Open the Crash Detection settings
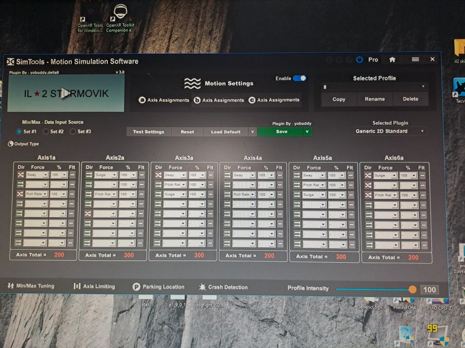Screen dimensions: 465x348 point(223,287)
